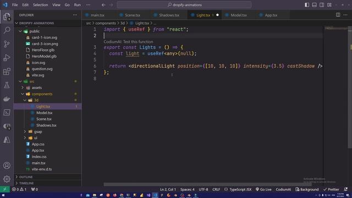
Task: Click Spaces: 4 indentation setting
Action: point(187,189)
